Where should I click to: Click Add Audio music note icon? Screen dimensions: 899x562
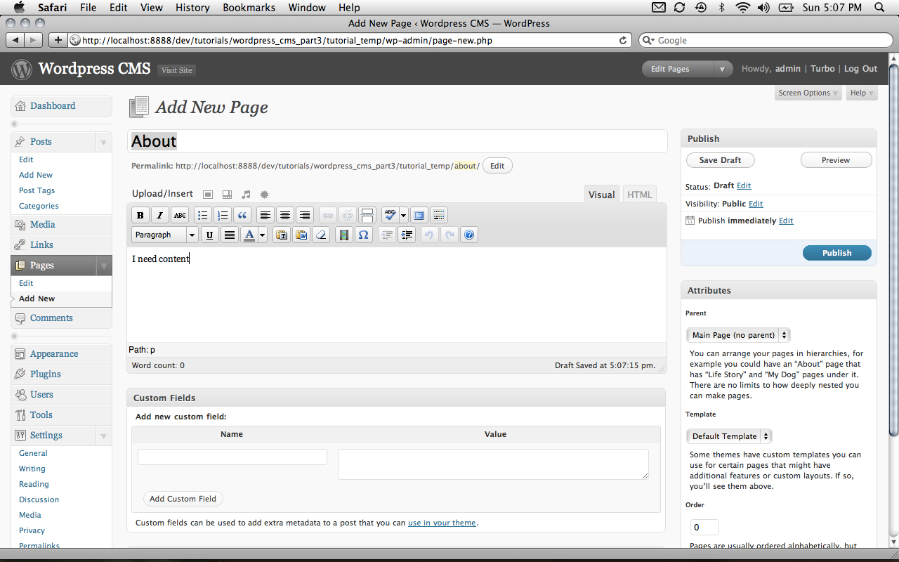coord(246,195)
